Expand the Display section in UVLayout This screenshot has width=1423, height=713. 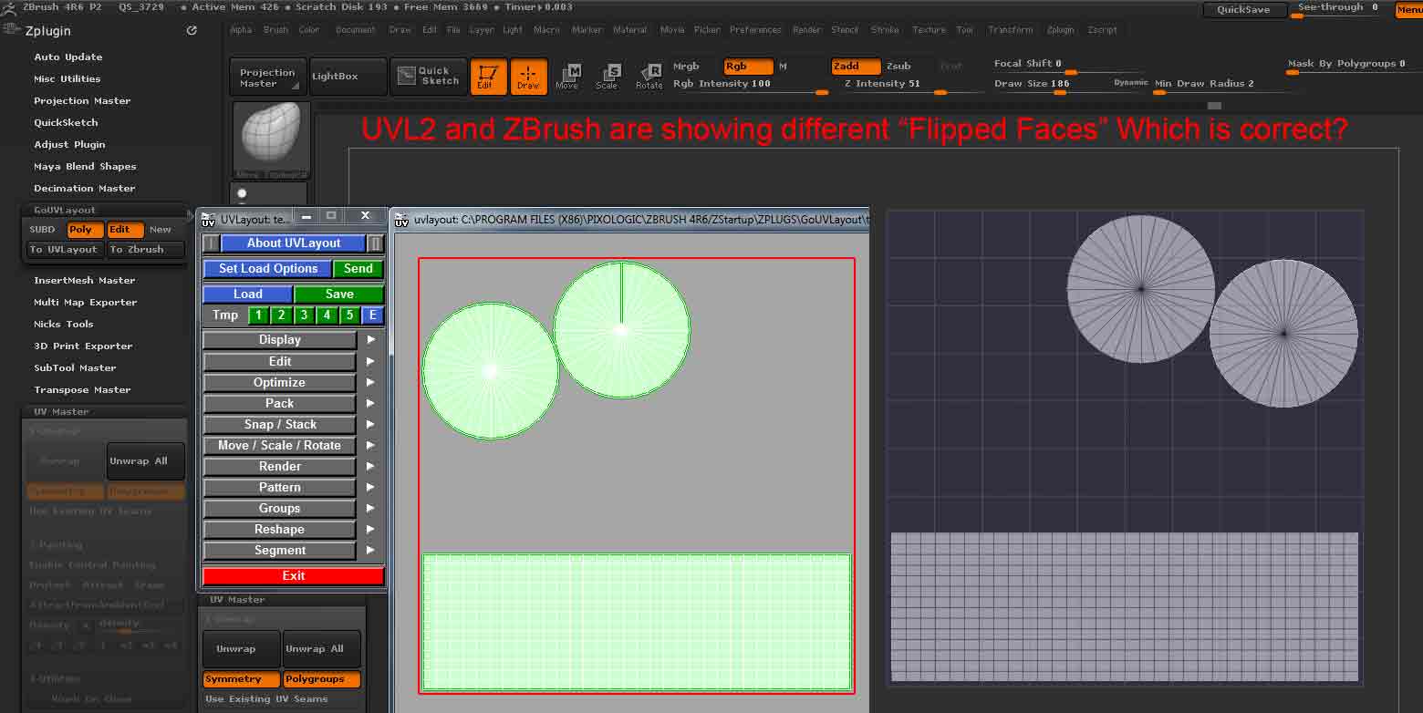point(279,339)
